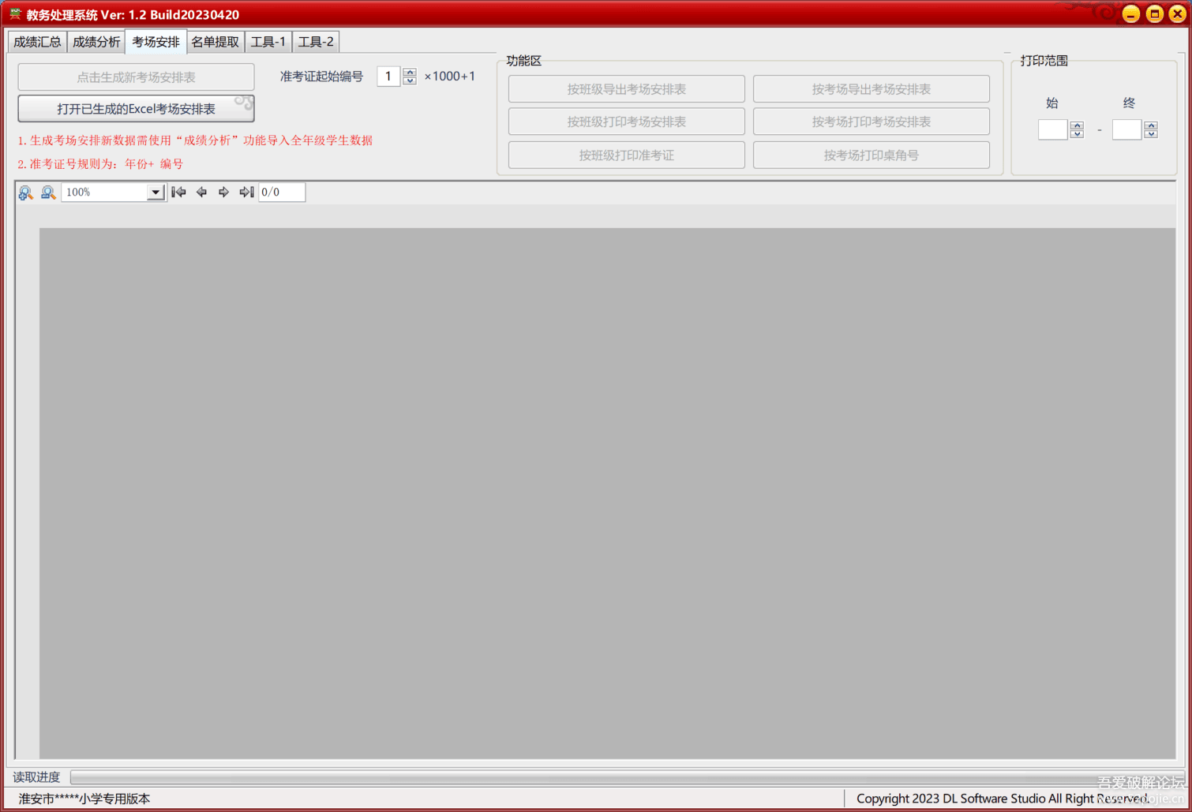Image resolution: width=1192 pixels, height=812 pixels.
Task: Click 按考场导出考场安排表 button
Action: 872,89
